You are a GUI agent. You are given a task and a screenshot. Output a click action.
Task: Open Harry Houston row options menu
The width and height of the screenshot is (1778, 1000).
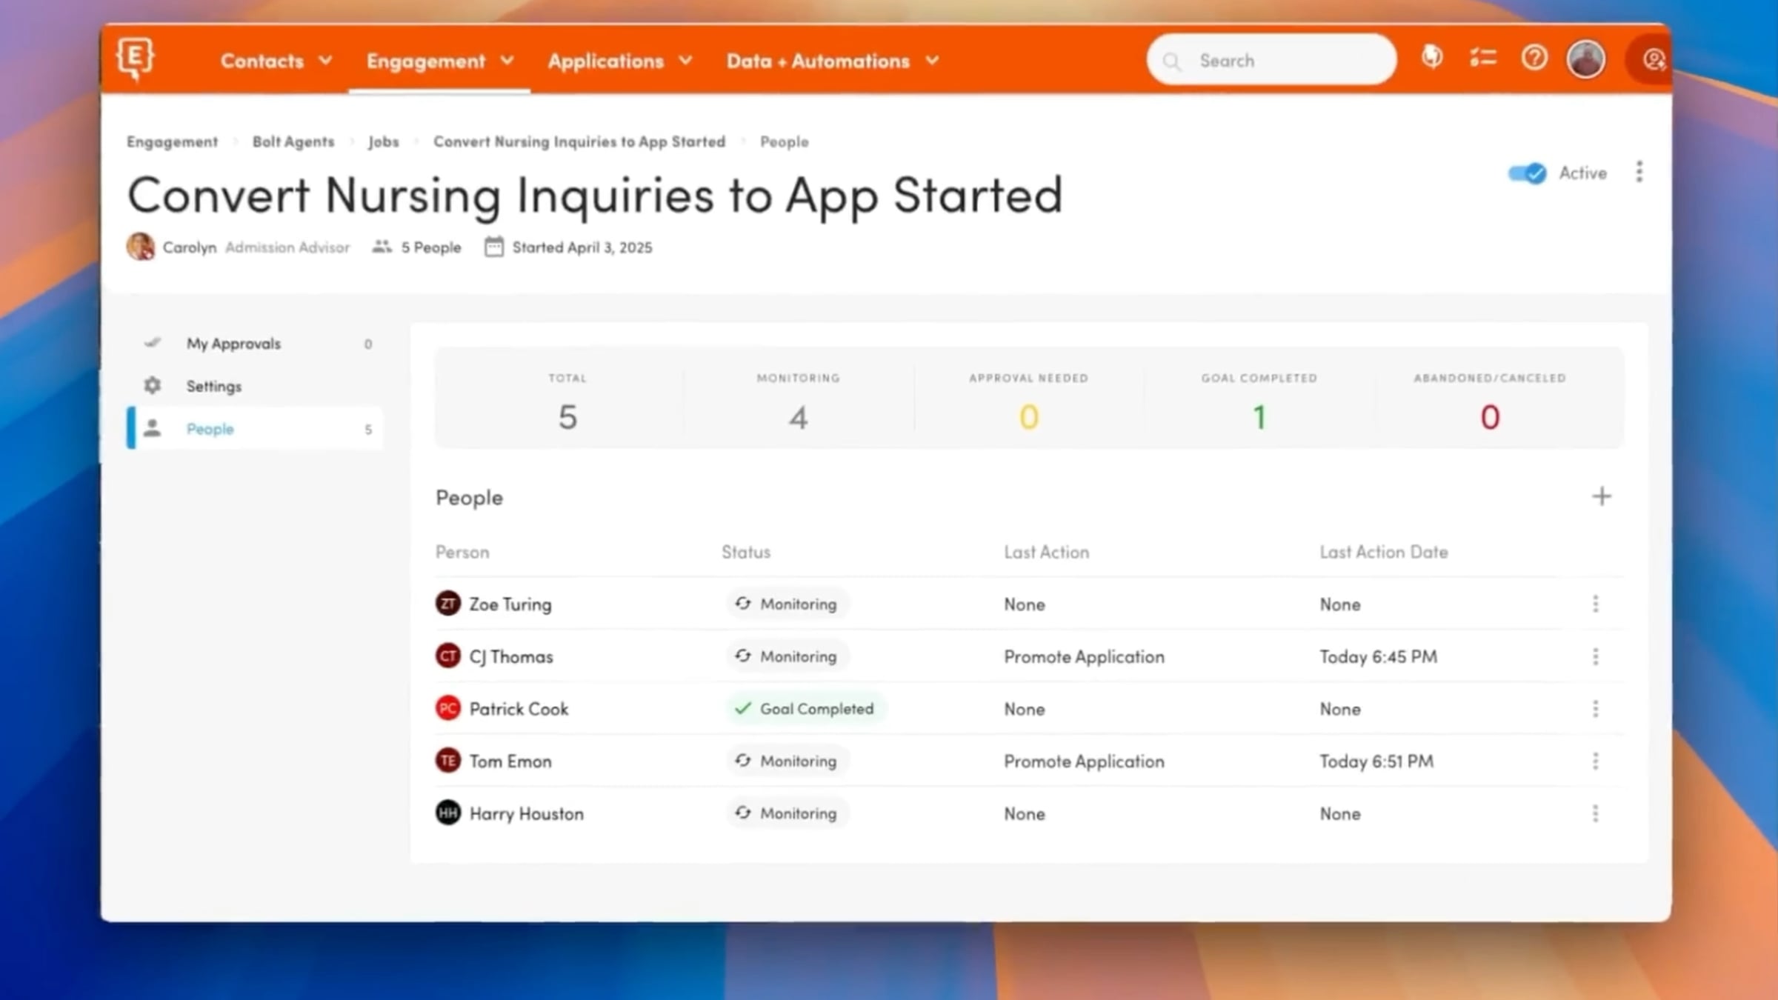coord(1595,813)
